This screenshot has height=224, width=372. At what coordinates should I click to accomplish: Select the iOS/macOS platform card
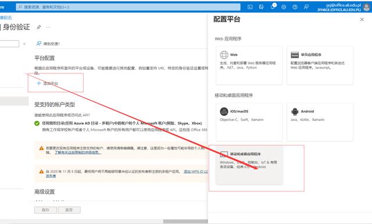coord(249,122)
